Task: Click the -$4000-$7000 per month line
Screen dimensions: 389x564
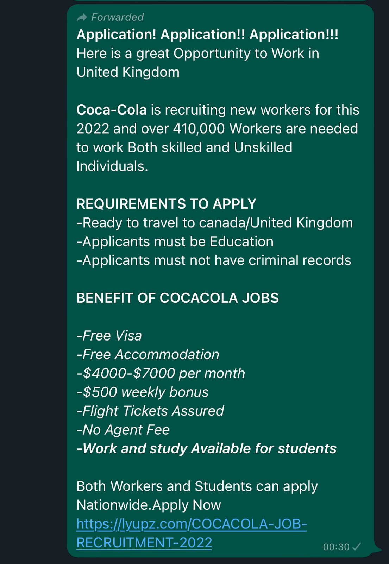Action: point(161,373)
